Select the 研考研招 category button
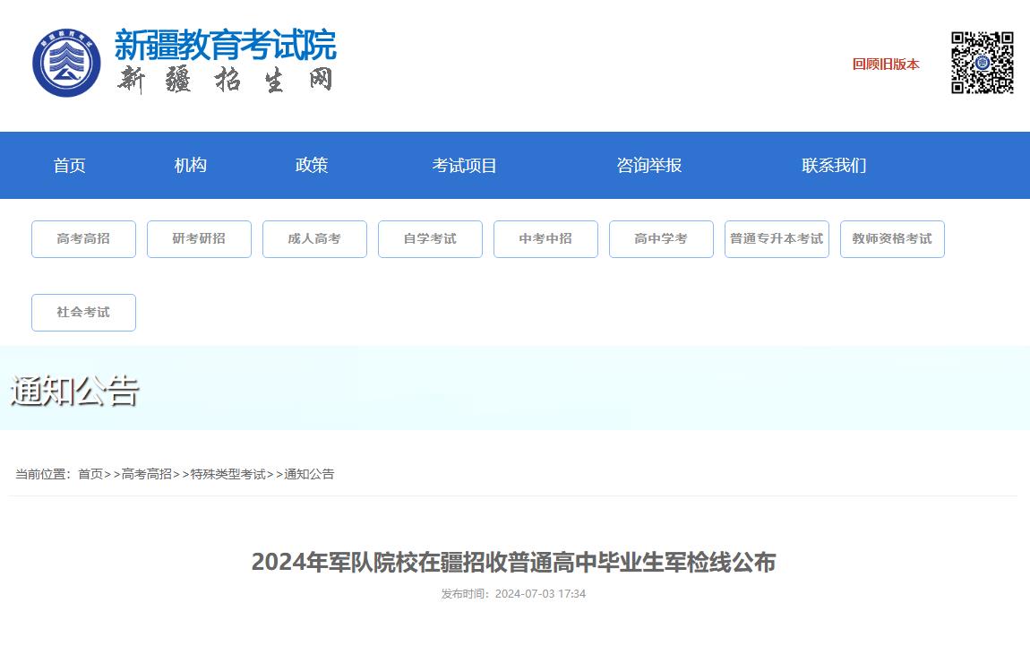 [x=199, y=238]
